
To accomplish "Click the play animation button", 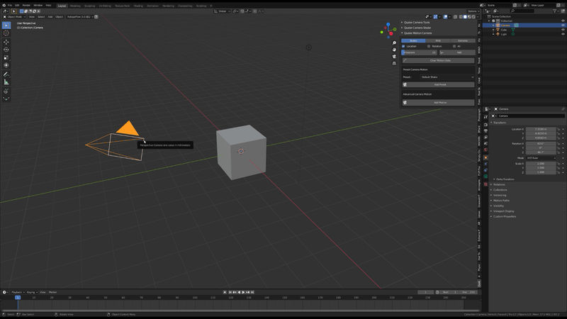I will pyautogui.click(x=243, y=292).
